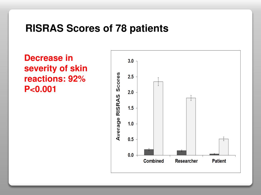Click the y-axis value 1.5
Viewport: 261px width, 195px height.
(x=131, y=108)
